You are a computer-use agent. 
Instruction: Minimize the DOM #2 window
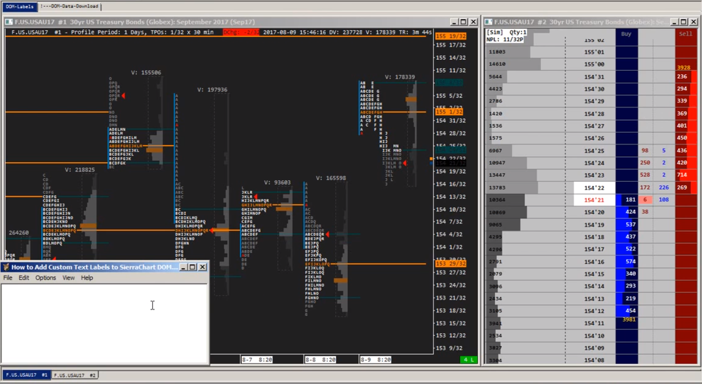pyautogui.click(x=674, y=22)
